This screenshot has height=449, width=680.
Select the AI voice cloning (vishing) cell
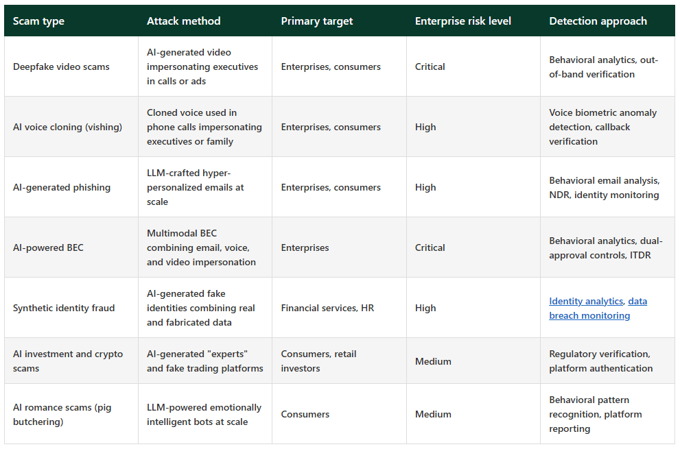pos(67,127)
